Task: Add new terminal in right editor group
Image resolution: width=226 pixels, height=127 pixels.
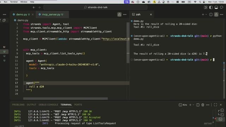Action: pos(203,14)
